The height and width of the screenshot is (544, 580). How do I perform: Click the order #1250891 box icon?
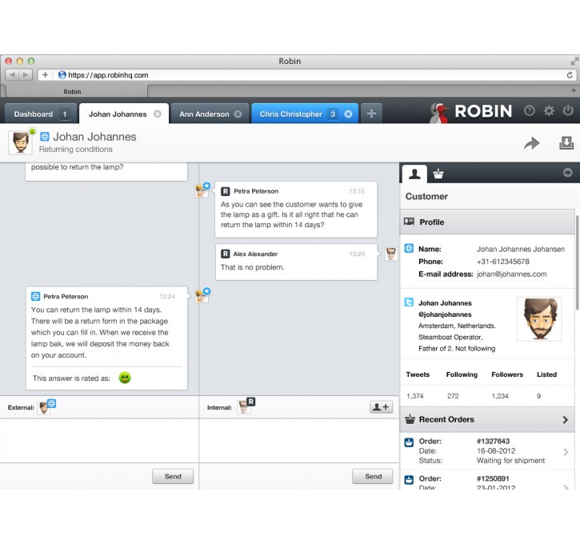(x=409, y=480)
